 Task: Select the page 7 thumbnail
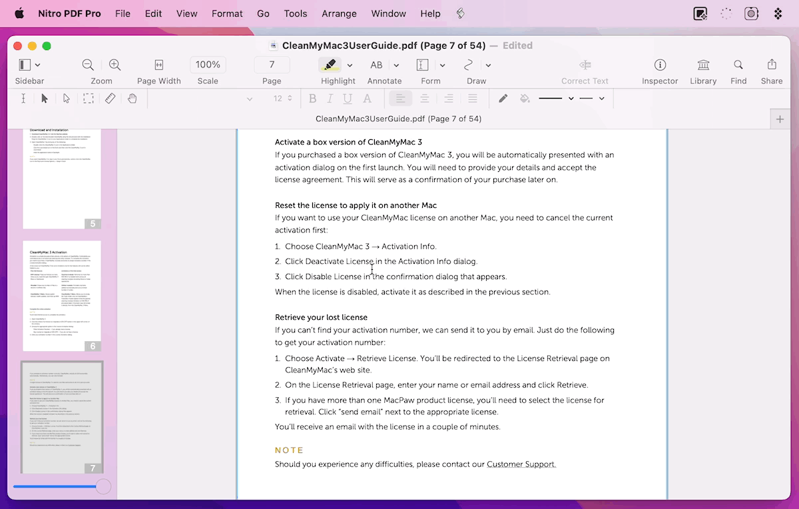[x=62, y=418]
